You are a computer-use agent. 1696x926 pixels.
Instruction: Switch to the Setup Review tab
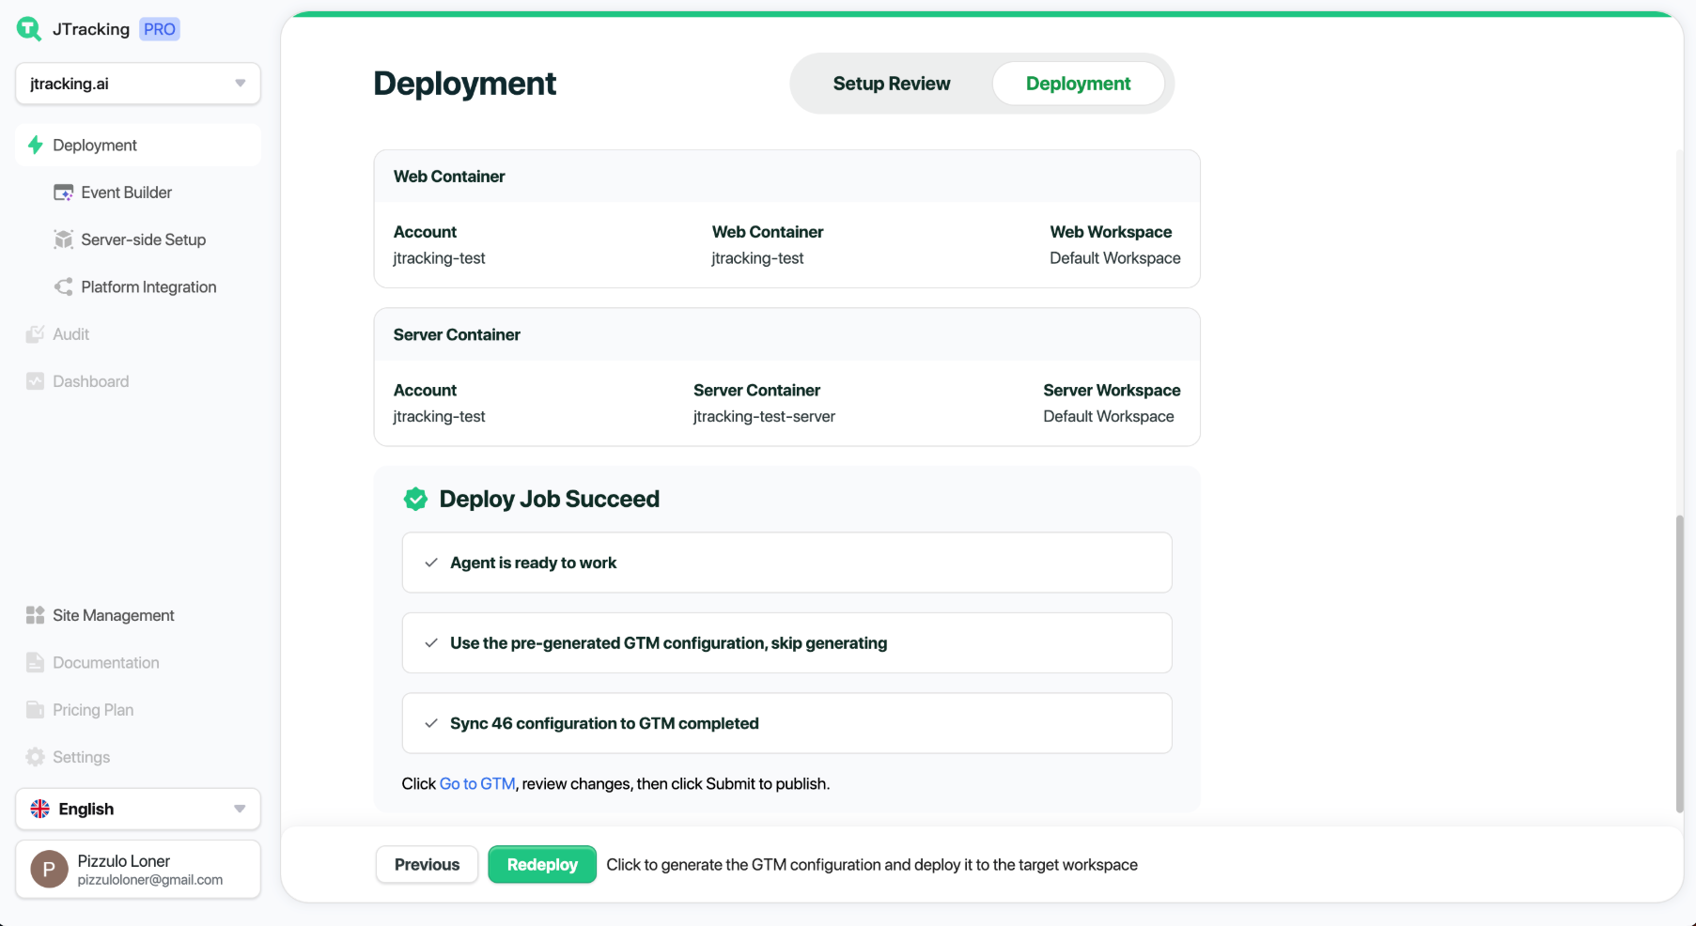coord(891,84)
